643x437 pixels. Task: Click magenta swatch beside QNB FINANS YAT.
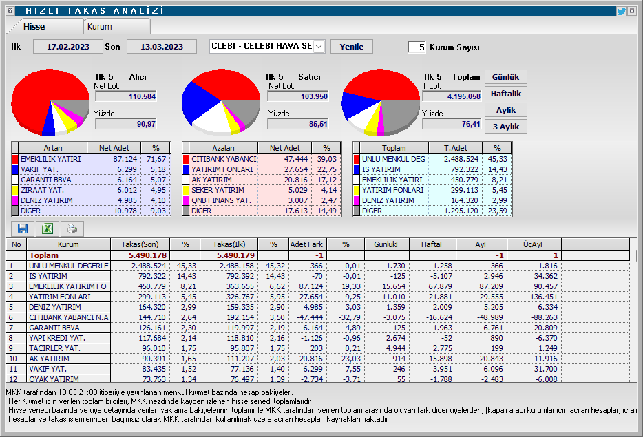click(186, 200)
